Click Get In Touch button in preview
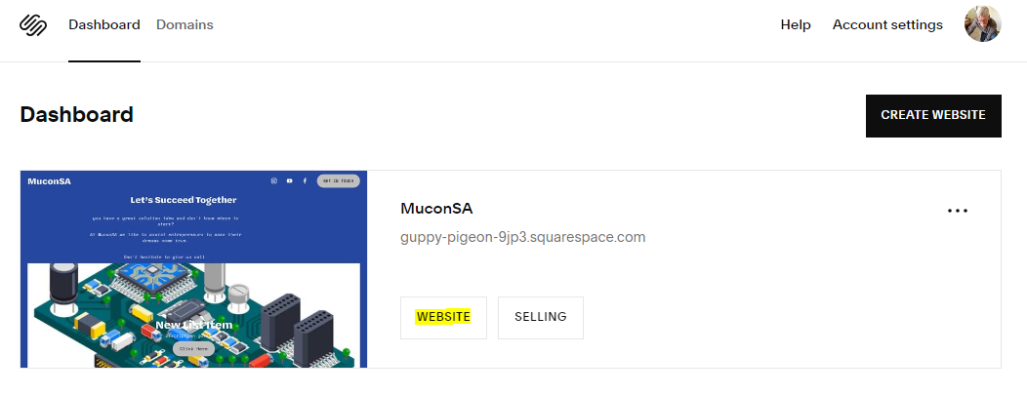 click(x=338, y=181)
